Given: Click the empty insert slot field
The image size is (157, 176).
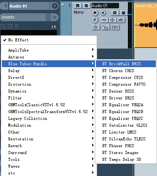Looking at the screenshot, I should [28, 33].
